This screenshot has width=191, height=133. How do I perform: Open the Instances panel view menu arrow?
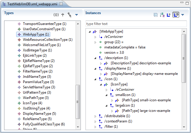click(x=182, y=15)
